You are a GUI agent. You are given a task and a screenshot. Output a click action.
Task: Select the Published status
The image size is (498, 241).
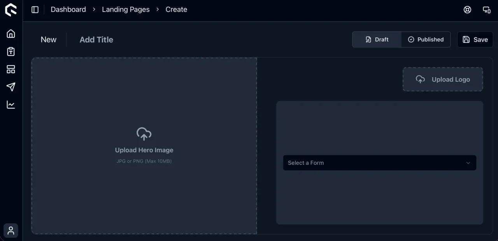[x=426, y=39]
